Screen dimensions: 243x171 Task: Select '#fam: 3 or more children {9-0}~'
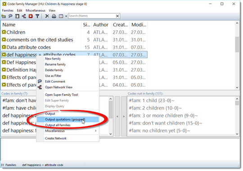(163, 116)
